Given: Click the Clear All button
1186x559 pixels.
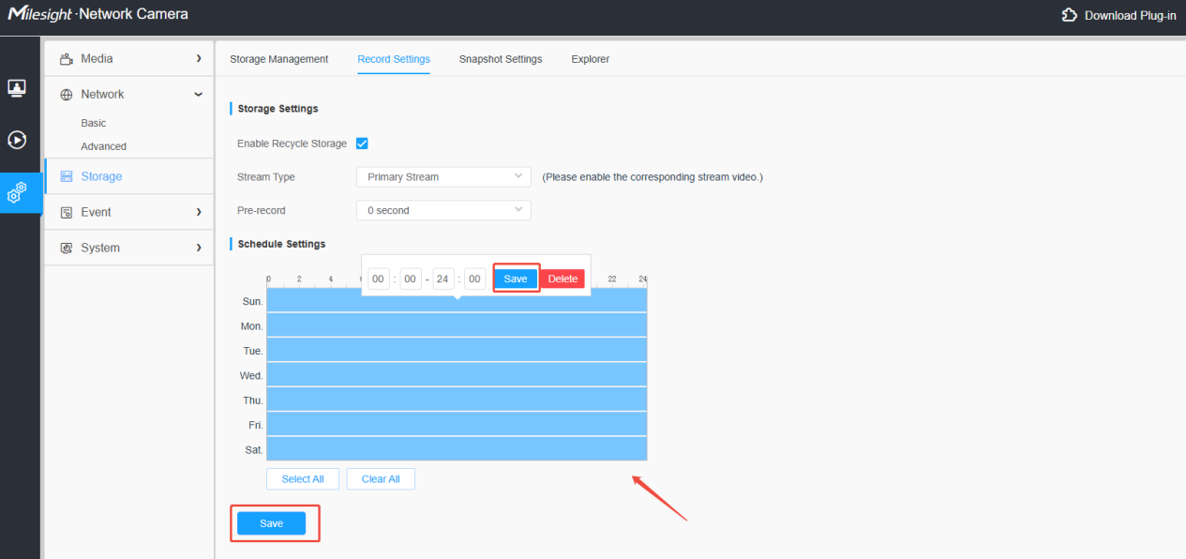Looking at the screenshot, I should [x=381, y=478].
